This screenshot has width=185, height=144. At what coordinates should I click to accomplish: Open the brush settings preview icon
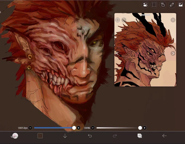[15, 136]
